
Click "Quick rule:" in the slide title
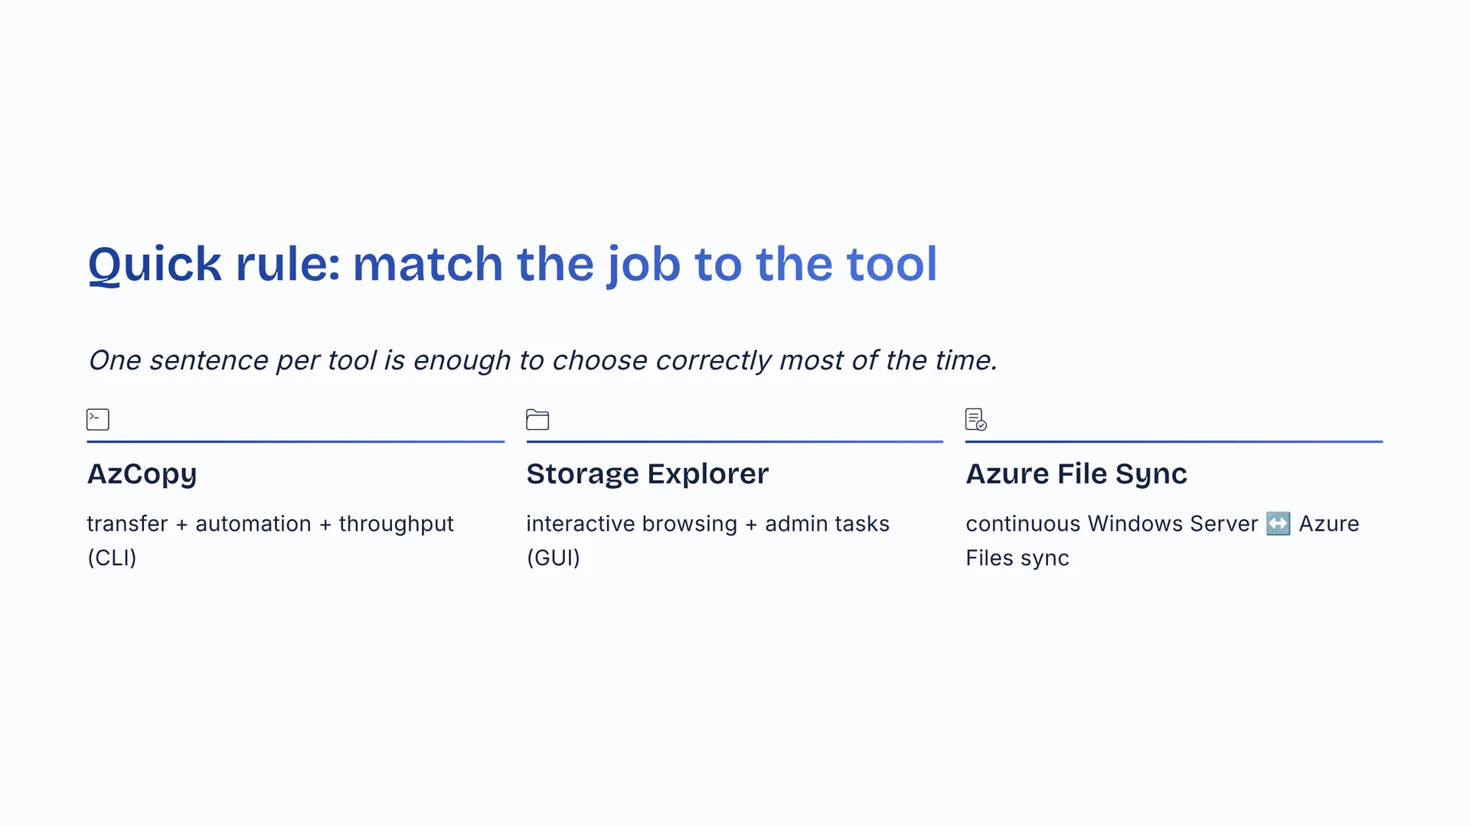coord(214,264)
